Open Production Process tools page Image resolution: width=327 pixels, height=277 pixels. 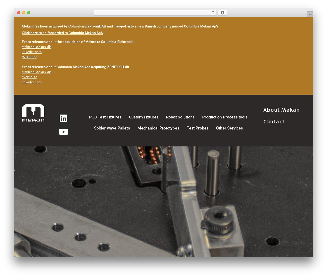coord(225,117)
